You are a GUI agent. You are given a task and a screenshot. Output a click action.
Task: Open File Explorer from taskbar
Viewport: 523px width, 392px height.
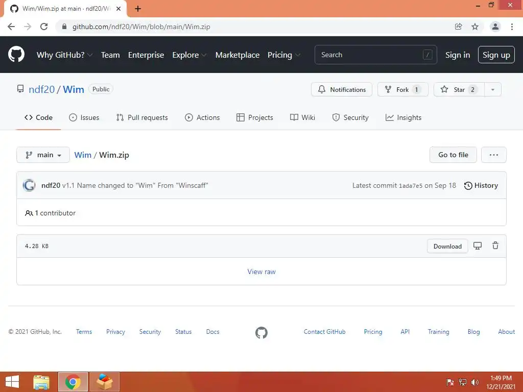click(x=41, y=382)
